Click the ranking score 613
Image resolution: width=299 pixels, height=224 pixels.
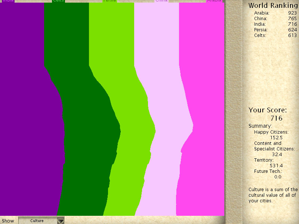pyautogui.click(x=293, y=35)
